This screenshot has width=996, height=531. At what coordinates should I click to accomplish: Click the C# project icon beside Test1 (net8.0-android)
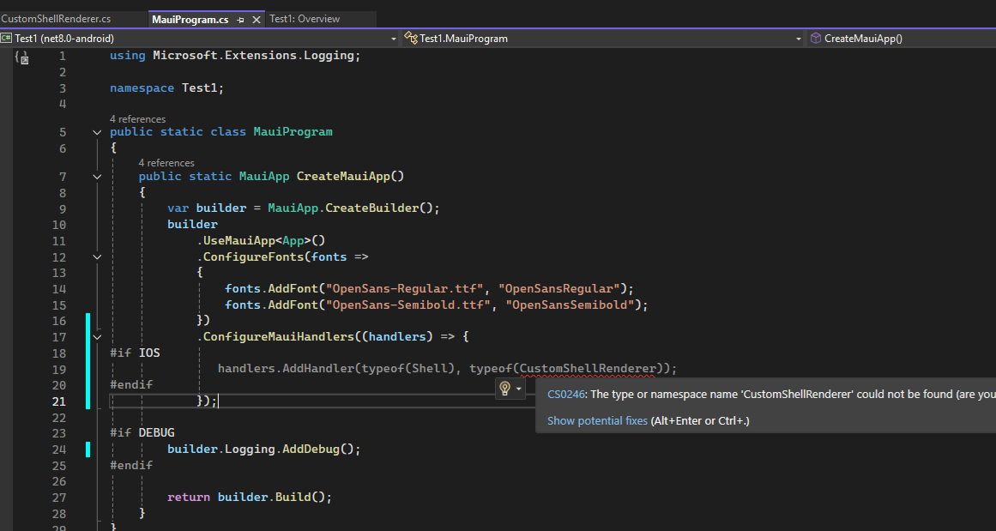(6, 38)
